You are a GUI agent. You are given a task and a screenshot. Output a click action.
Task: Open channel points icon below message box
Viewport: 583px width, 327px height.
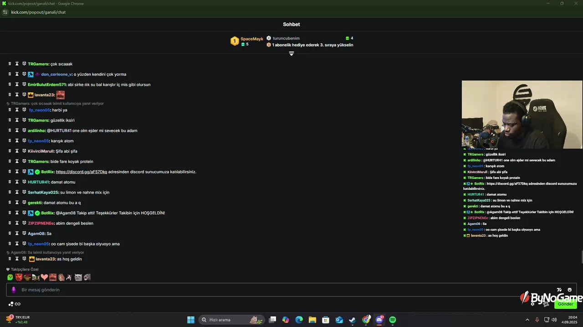[x=10, y=304]
